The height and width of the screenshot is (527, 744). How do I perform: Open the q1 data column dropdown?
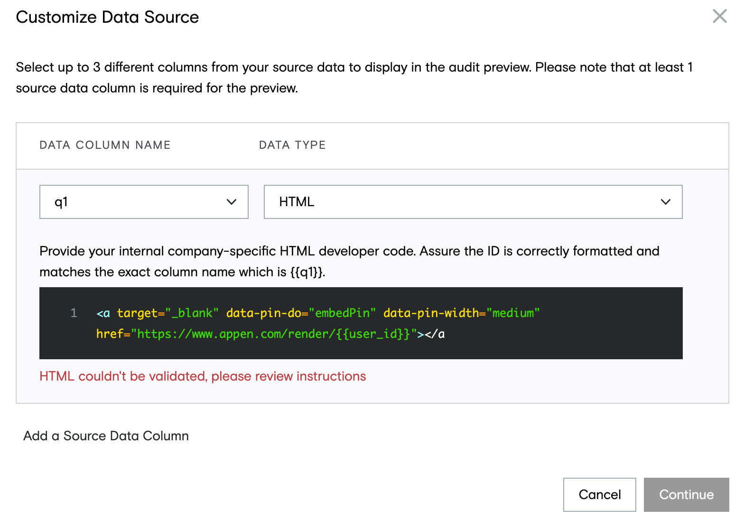pyautogui.click(x=144, y=202)
